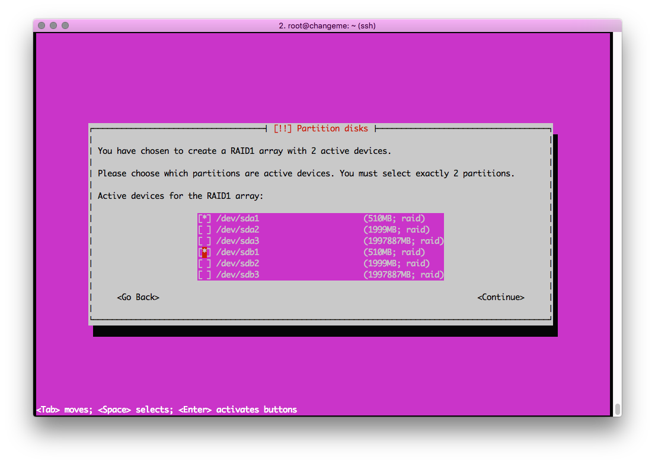655x464 pixels.
Task: Check the /dev/sda3 checkbox
Action: coord(205,241)
